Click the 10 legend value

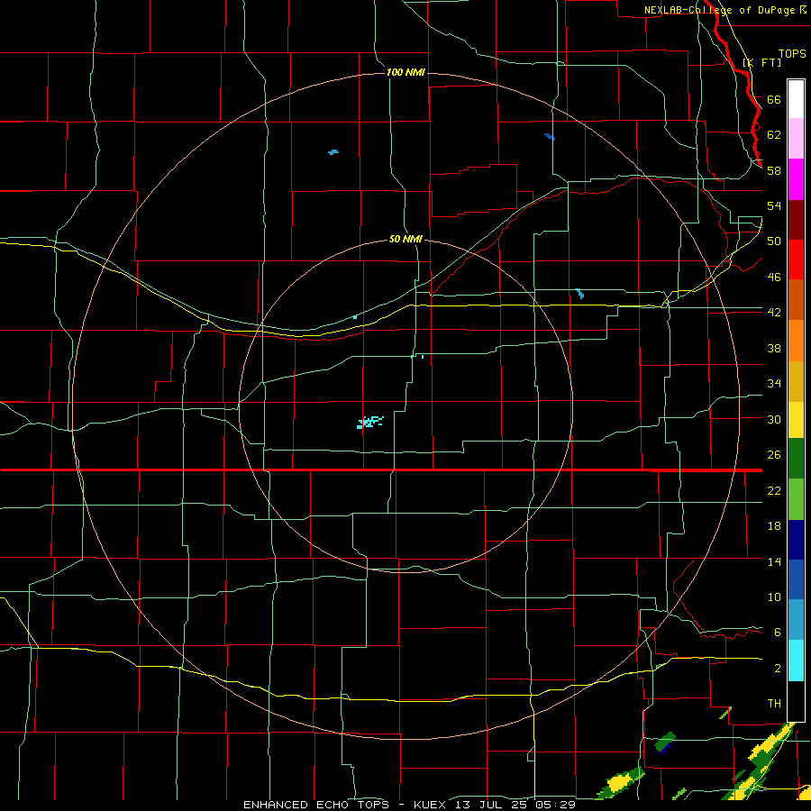point(774,597)
